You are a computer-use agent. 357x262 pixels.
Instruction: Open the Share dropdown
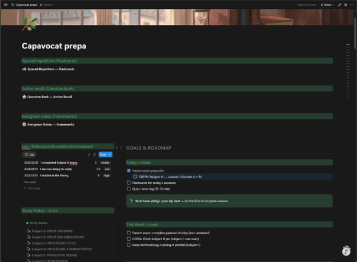point(327,5)
